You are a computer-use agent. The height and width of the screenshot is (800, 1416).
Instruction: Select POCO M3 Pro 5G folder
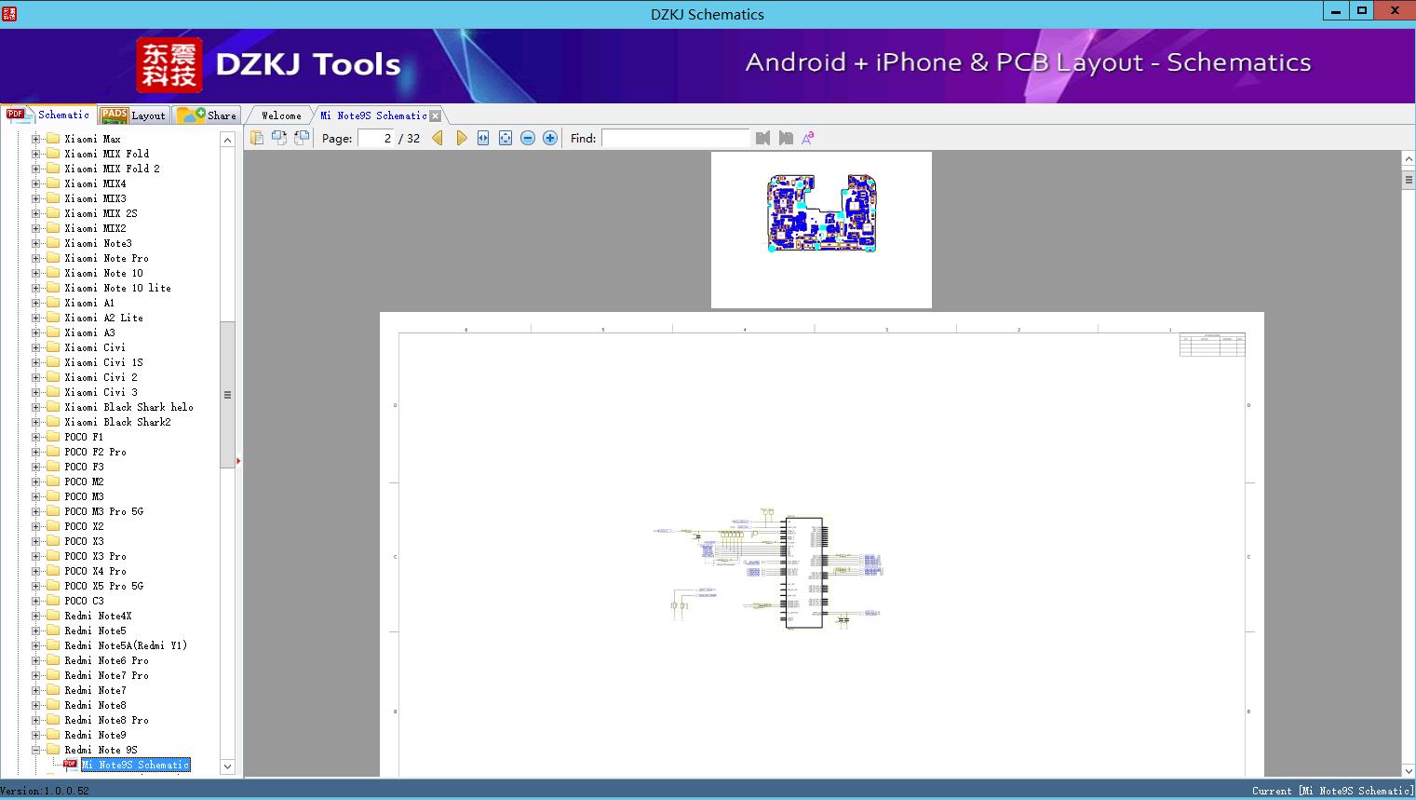[x=103, y=511]
